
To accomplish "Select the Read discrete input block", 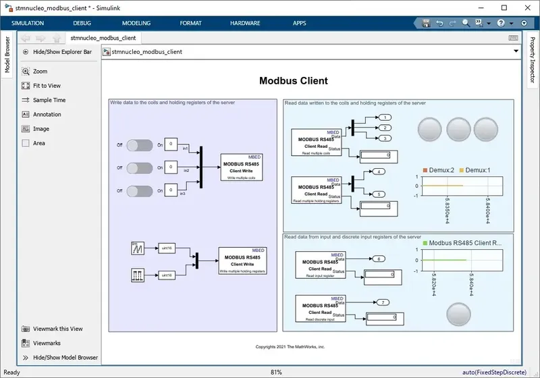I will (320, 308).
